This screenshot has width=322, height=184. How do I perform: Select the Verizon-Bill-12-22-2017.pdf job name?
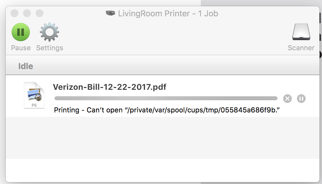pos(110,87)
